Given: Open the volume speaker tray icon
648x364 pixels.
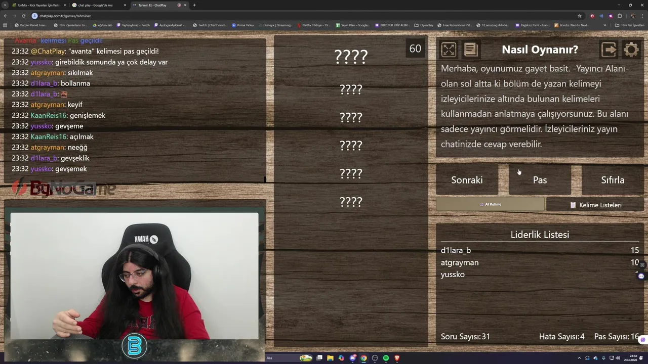Looking at the screenshot, I should click(618, 358).
